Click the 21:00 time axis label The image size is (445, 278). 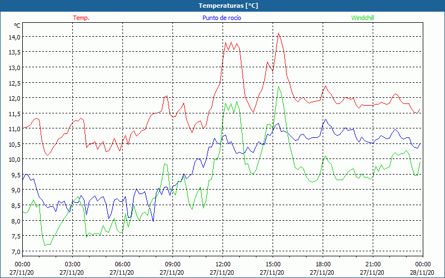click(373, 264)
